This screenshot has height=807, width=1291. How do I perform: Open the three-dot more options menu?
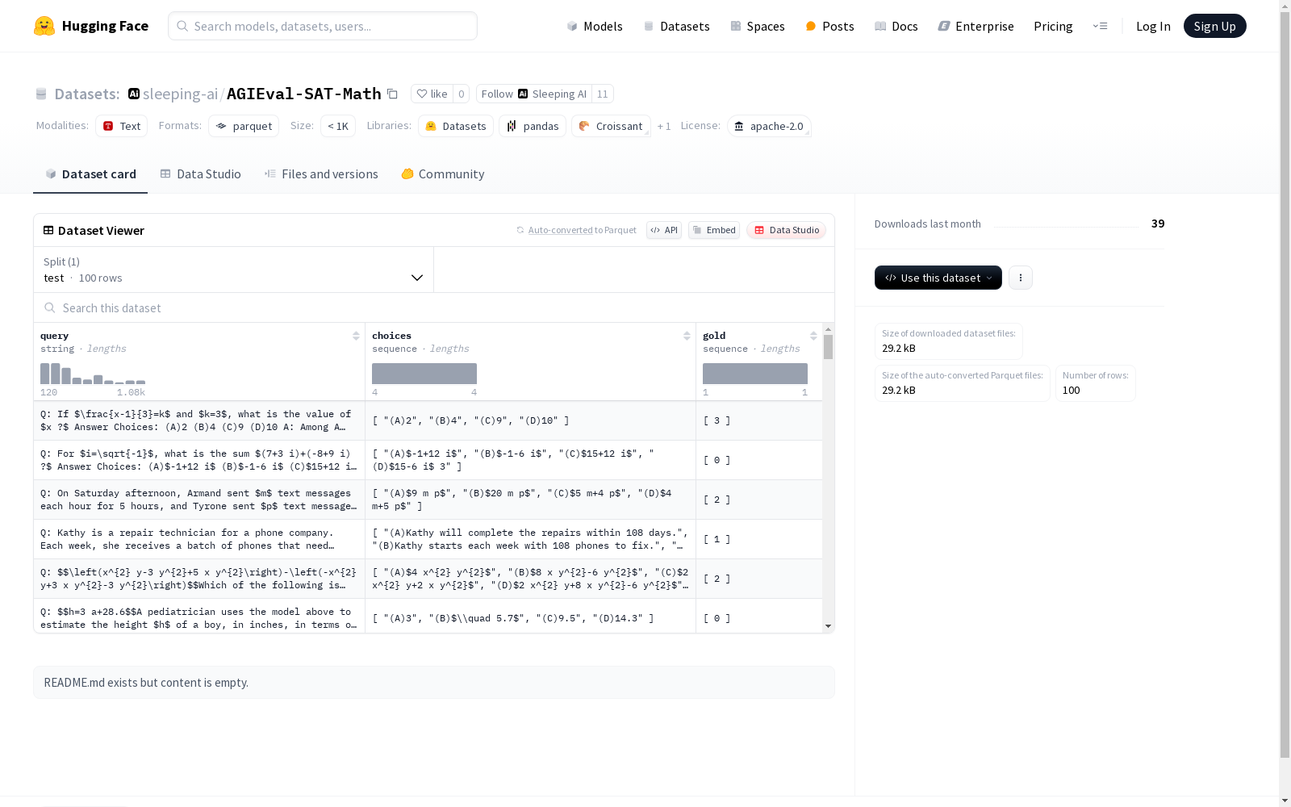point(1021,278)
